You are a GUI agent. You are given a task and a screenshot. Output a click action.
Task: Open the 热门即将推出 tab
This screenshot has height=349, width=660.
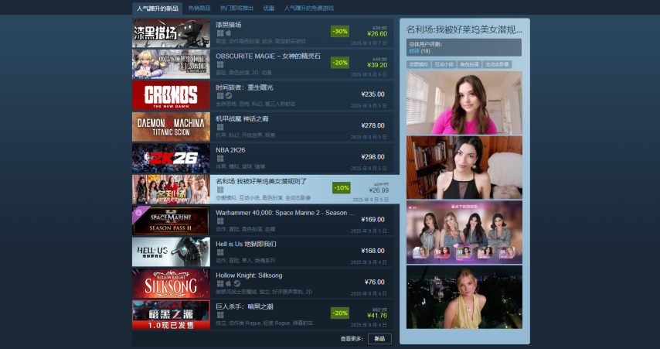click(x=236, y=8)
